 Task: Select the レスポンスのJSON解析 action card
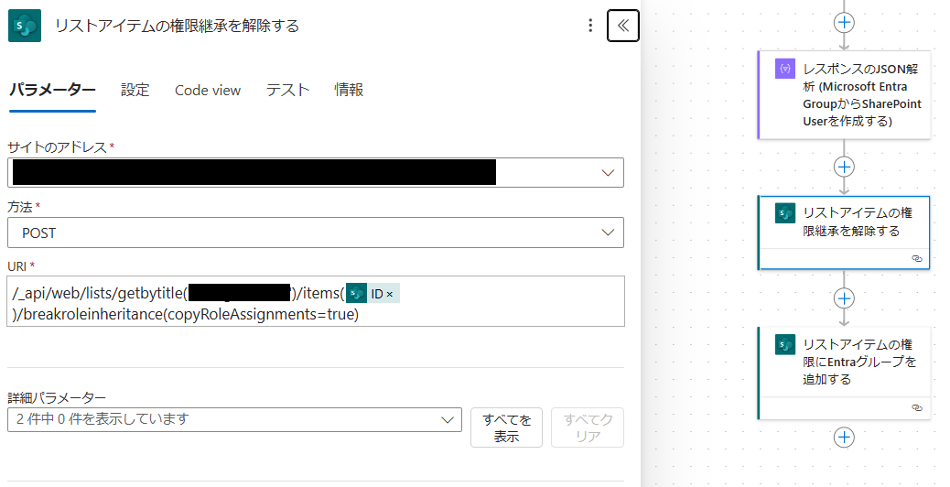[844, 95]
